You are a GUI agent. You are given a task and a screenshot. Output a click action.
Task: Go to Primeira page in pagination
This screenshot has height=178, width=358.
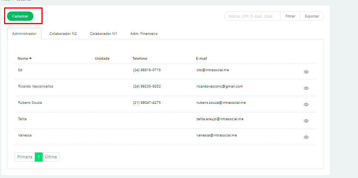[25, 157]
